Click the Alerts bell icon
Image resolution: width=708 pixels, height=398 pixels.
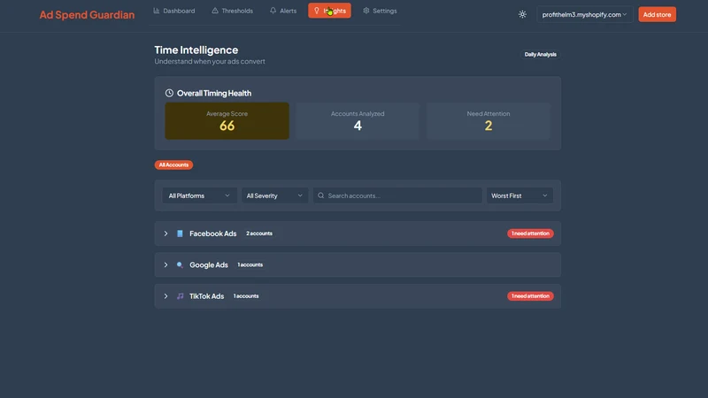[x=273, y=11]
